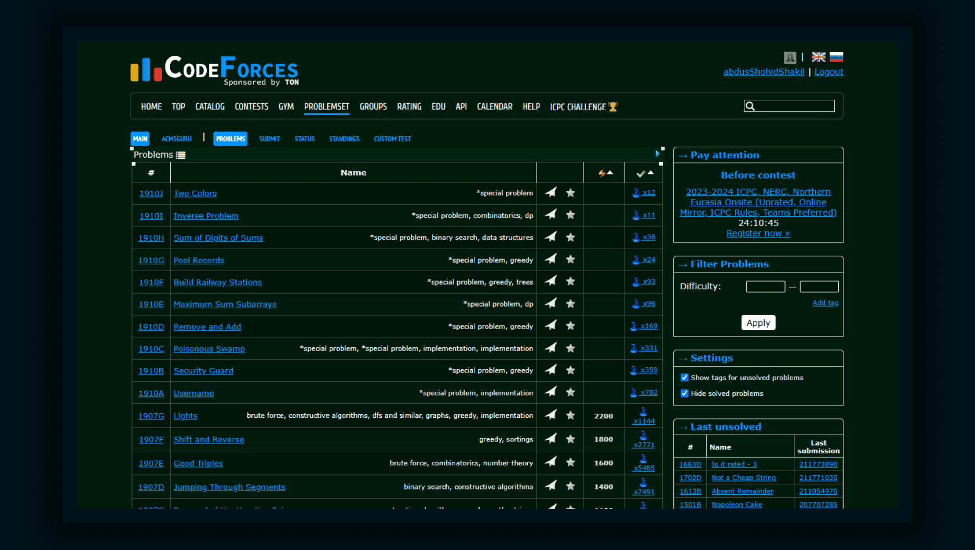Click the submit plane icon for Lights
Viewport: 975px width, 550px height.
pyautogui.click(x=551, y=415)
